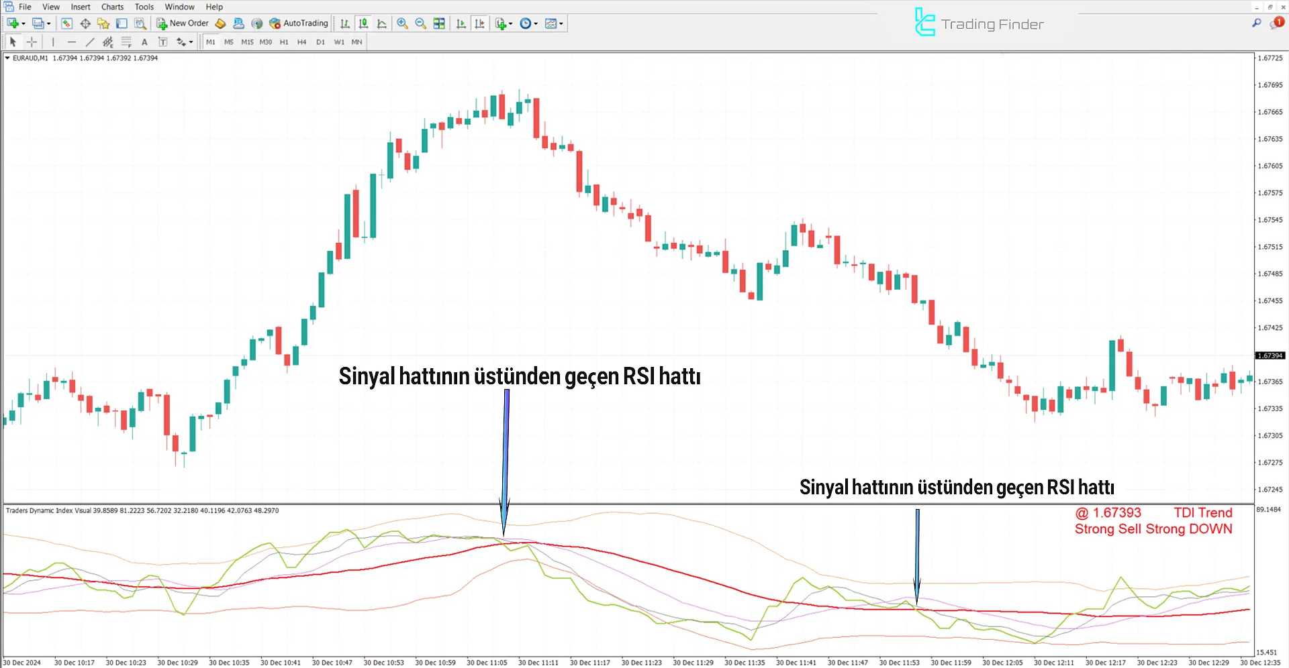
Task: Switch to M5 timeframe
Action: (229, 42)
